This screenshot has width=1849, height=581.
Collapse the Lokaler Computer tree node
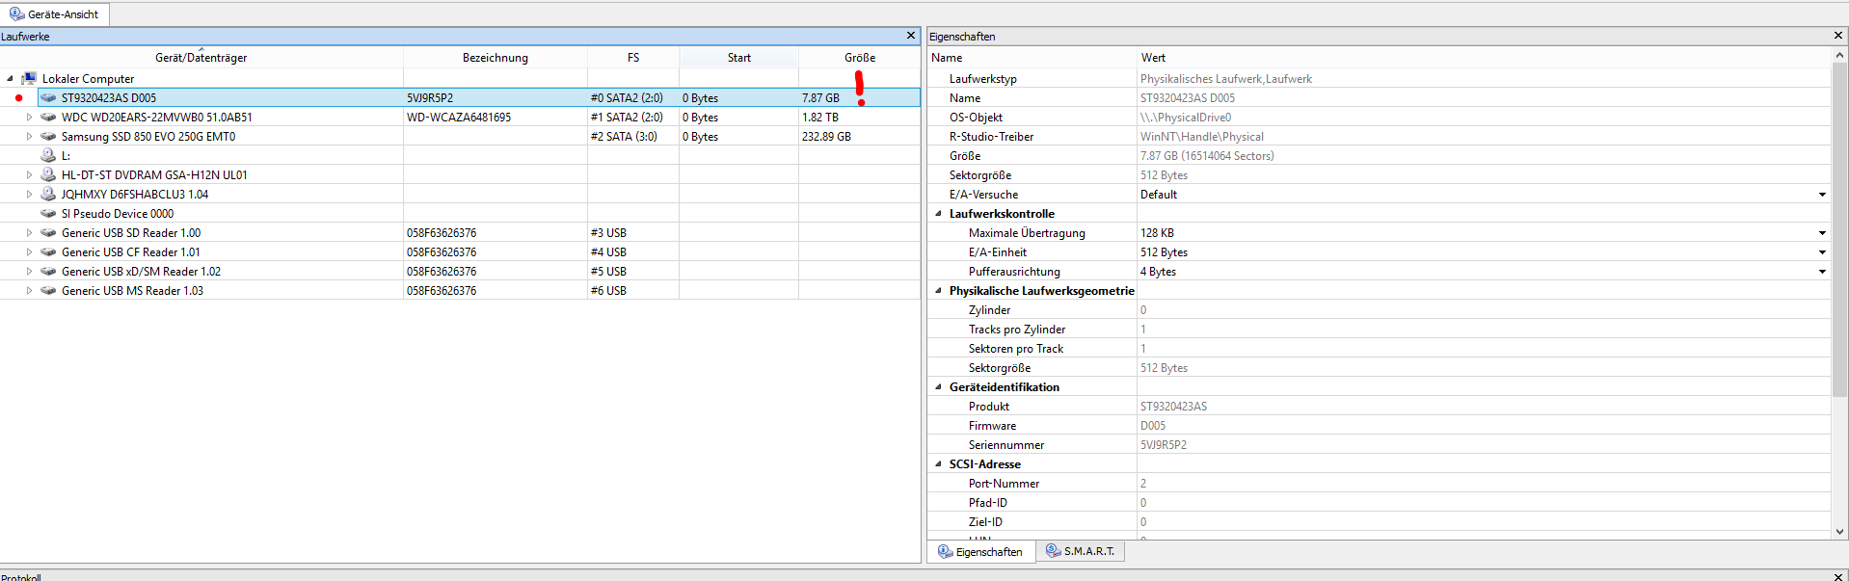10,79
